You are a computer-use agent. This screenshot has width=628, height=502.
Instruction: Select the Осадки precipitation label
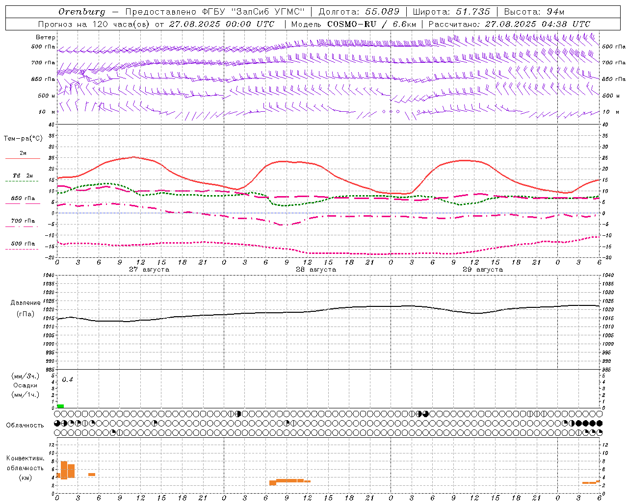[x=26, y=385]
